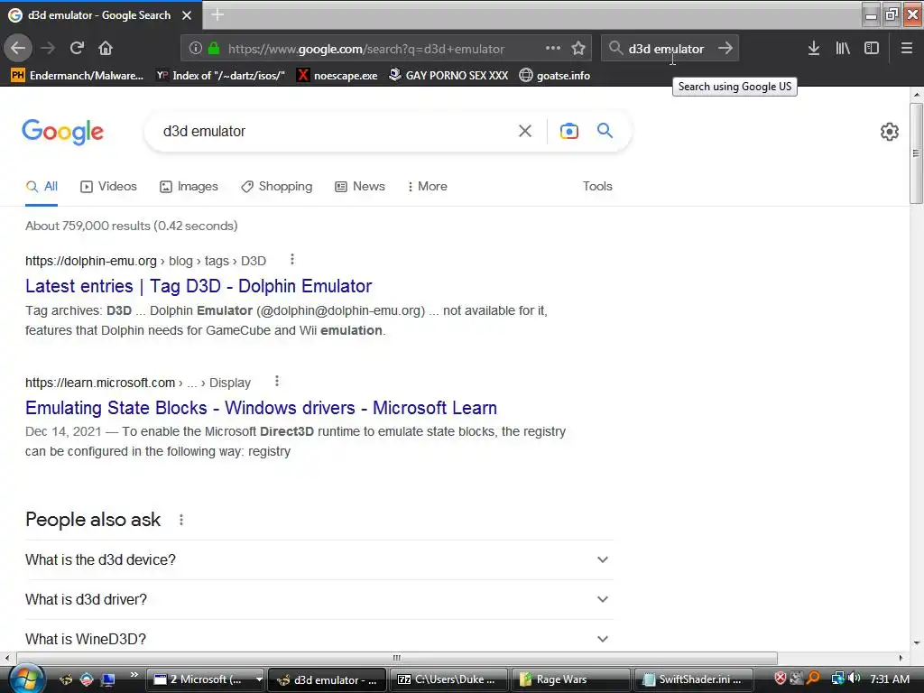Open the Endermanch/Malware bookmark
924x693 pixels.
tap(78, 76)
